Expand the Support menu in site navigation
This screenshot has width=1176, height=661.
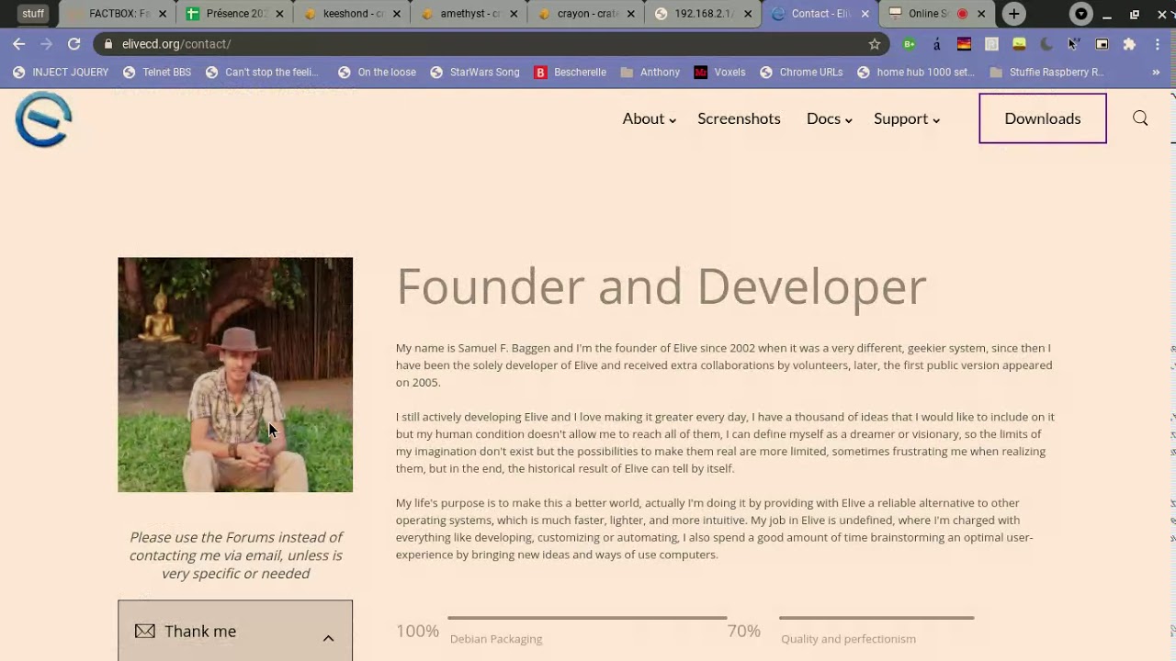(906, 118)
